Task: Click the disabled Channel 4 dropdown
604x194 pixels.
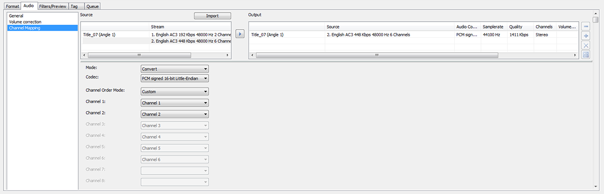Action: [x=175, y=137]
